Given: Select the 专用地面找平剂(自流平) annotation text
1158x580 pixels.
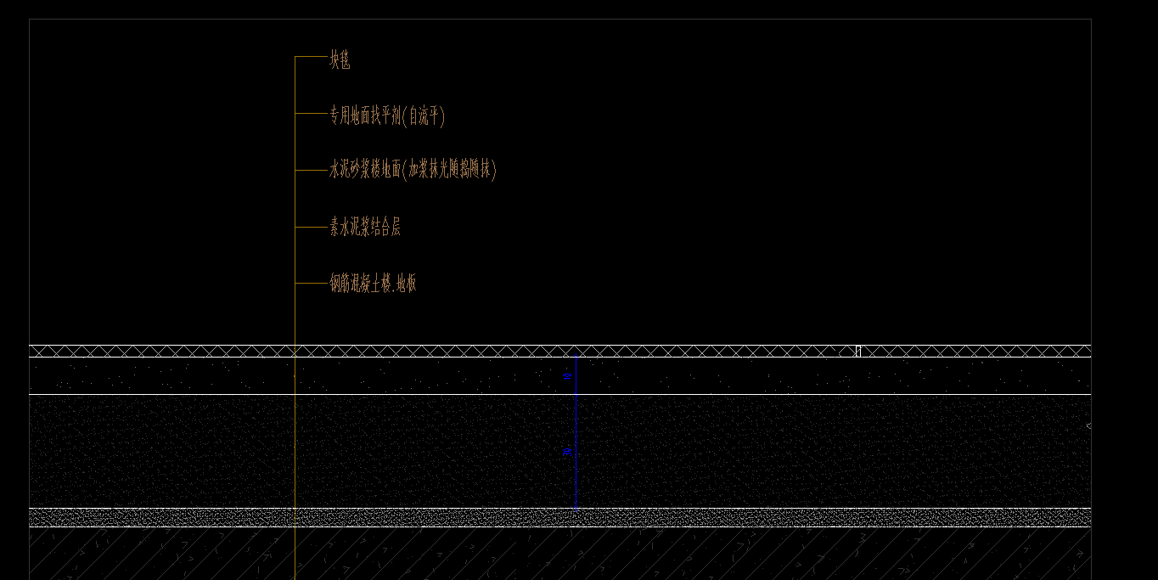Looking at the screenshot, I should coord(387,115).
